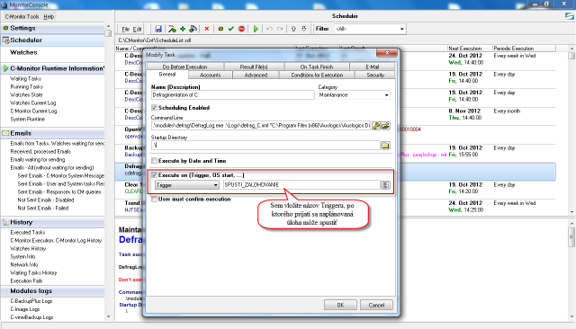This screenshot has height=329, width=576.
Task: Click the Startup Directory browse folder icon
Action: pos(385,146)
